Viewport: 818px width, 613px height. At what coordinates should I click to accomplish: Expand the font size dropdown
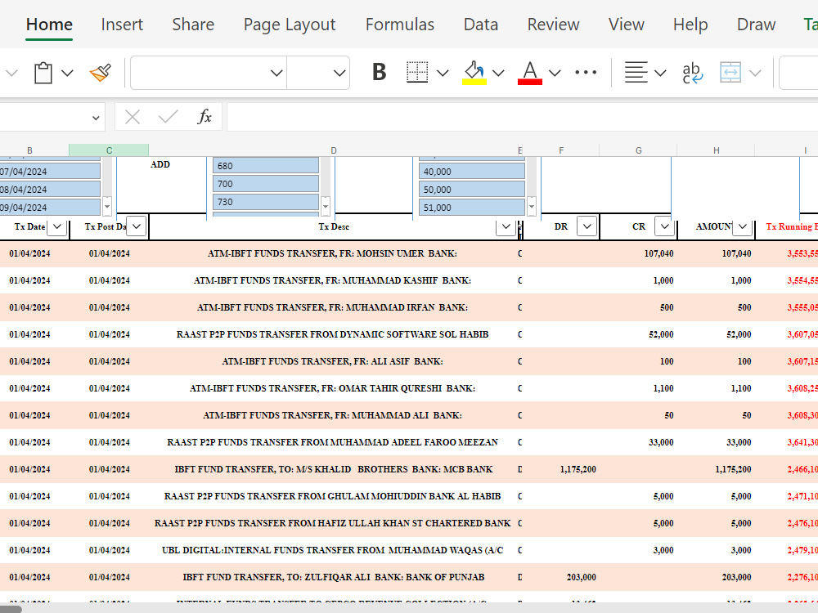(x=339, y=73)
